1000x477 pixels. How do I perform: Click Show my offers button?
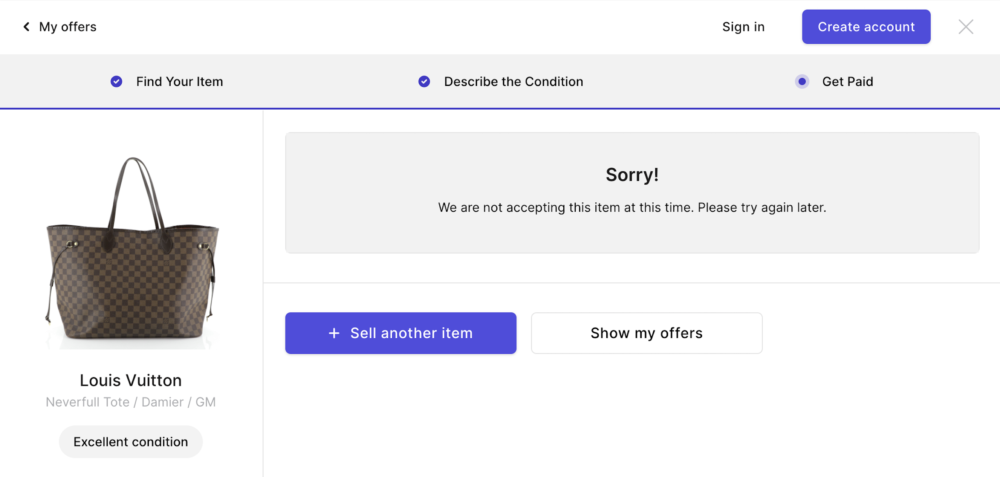click(x=646, y=333)
